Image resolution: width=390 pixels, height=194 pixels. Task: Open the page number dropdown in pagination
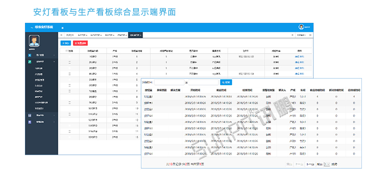327,164
